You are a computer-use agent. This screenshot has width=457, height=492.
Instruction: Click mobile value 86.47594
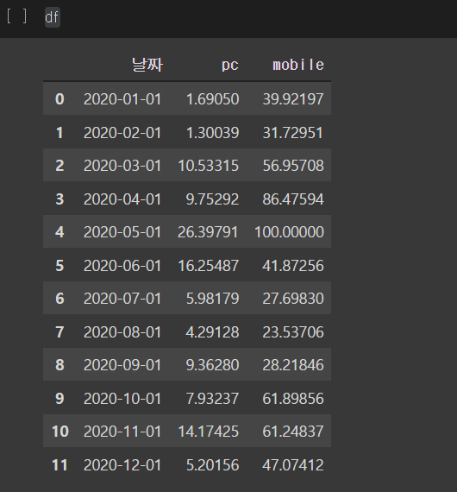click(293, 199)
